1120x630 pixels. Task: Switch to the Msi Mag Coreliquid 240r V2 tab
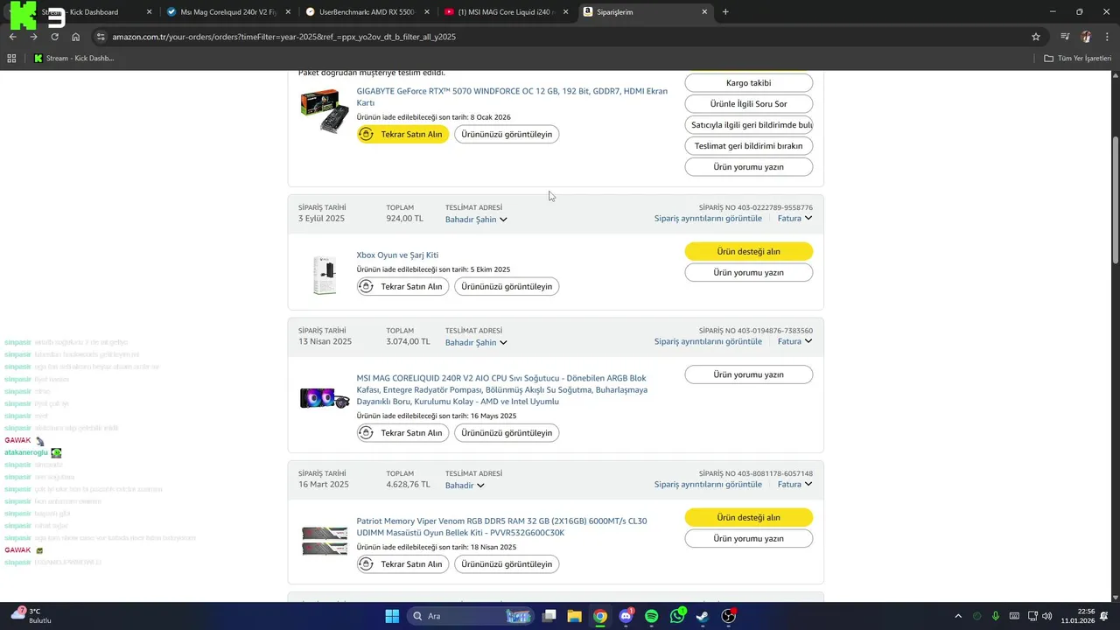click(227, 12)
